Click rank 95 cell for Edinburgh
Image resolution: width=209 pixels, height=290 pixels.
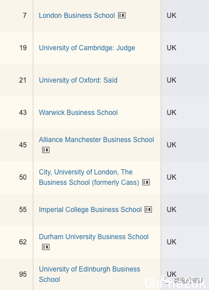click(x=17, y=274)
